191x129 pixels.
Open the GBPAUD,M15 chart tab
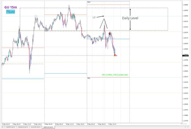[23, 127]
